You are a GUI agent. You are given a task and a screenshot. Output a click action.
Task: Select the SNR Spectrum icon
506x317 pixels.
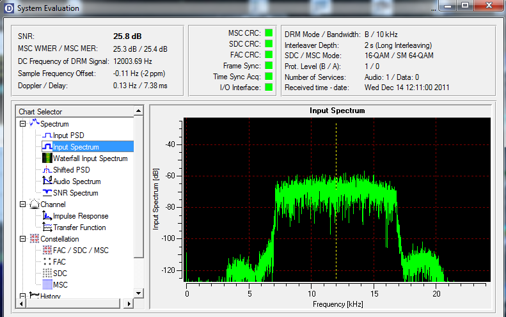(47, 193)
